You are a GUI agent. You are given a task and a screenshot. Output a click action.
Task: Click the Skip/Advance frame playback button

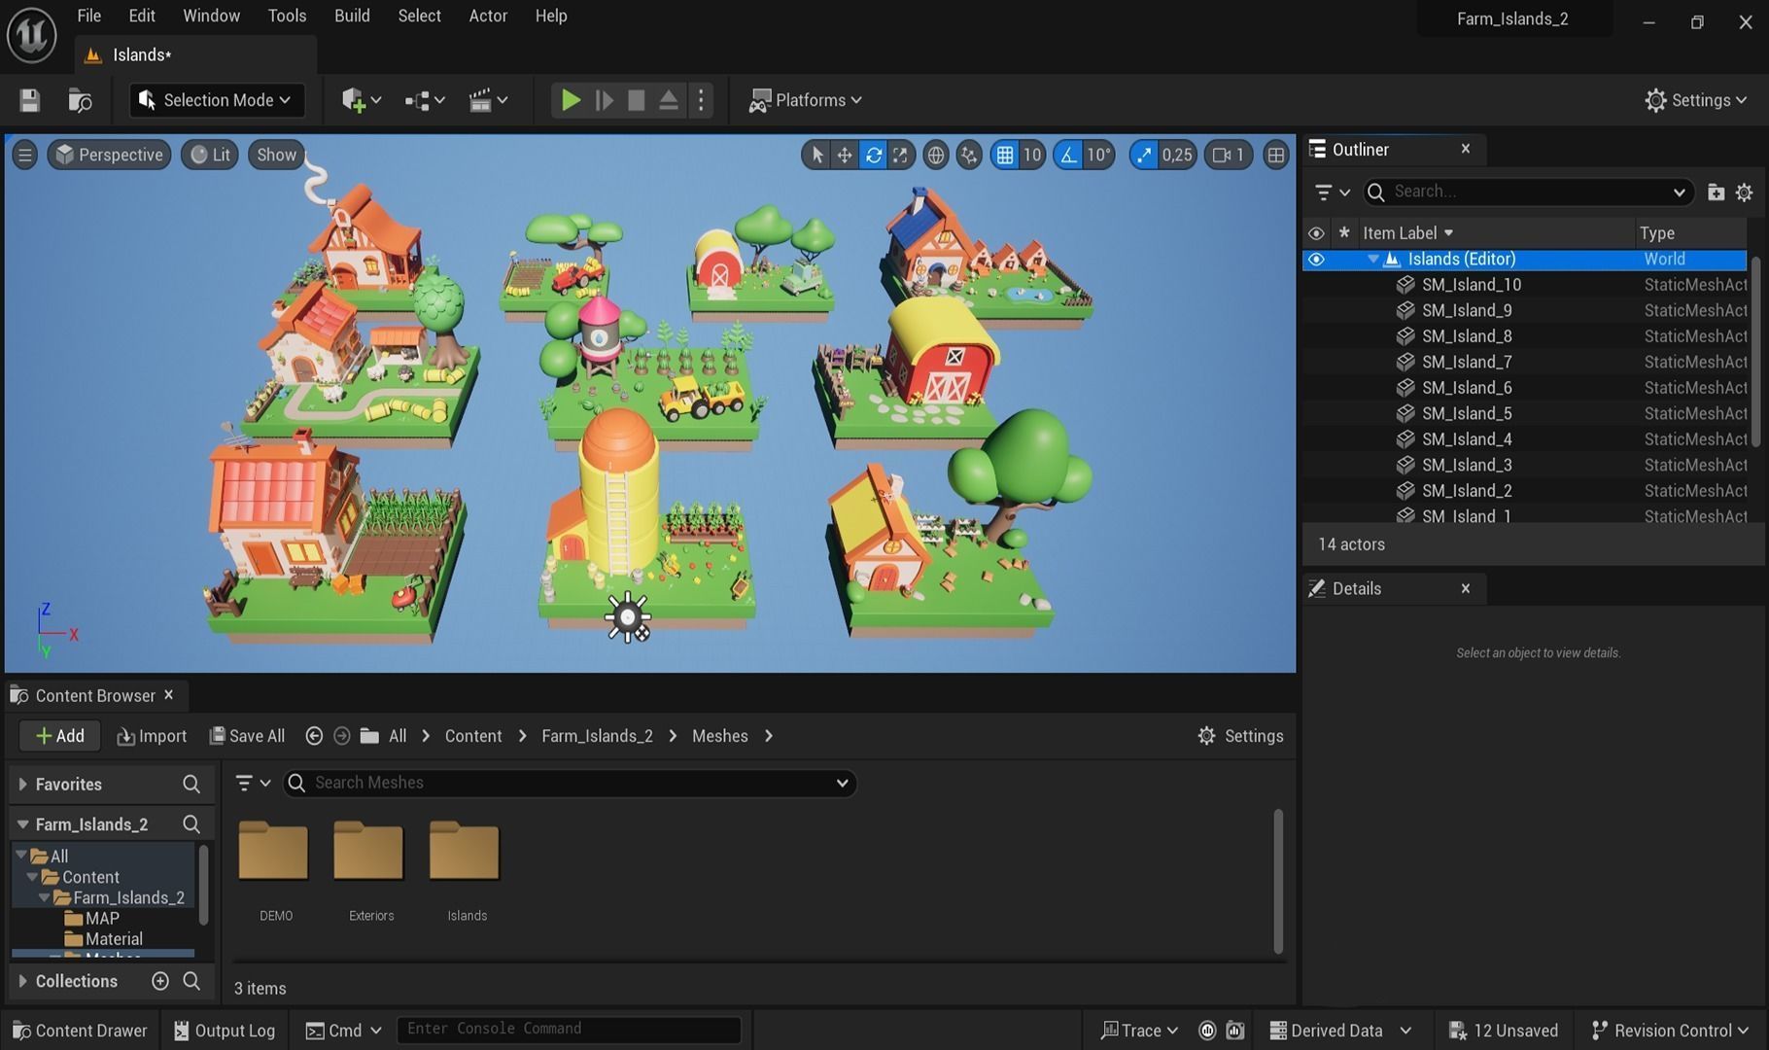(604, 100)
